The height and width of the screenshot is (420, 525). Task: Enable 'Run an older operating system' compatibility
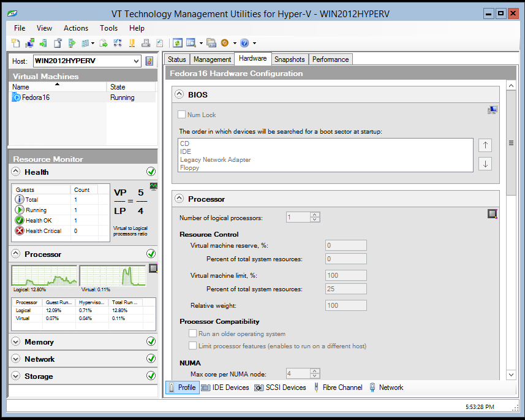[x=194, y=334]
